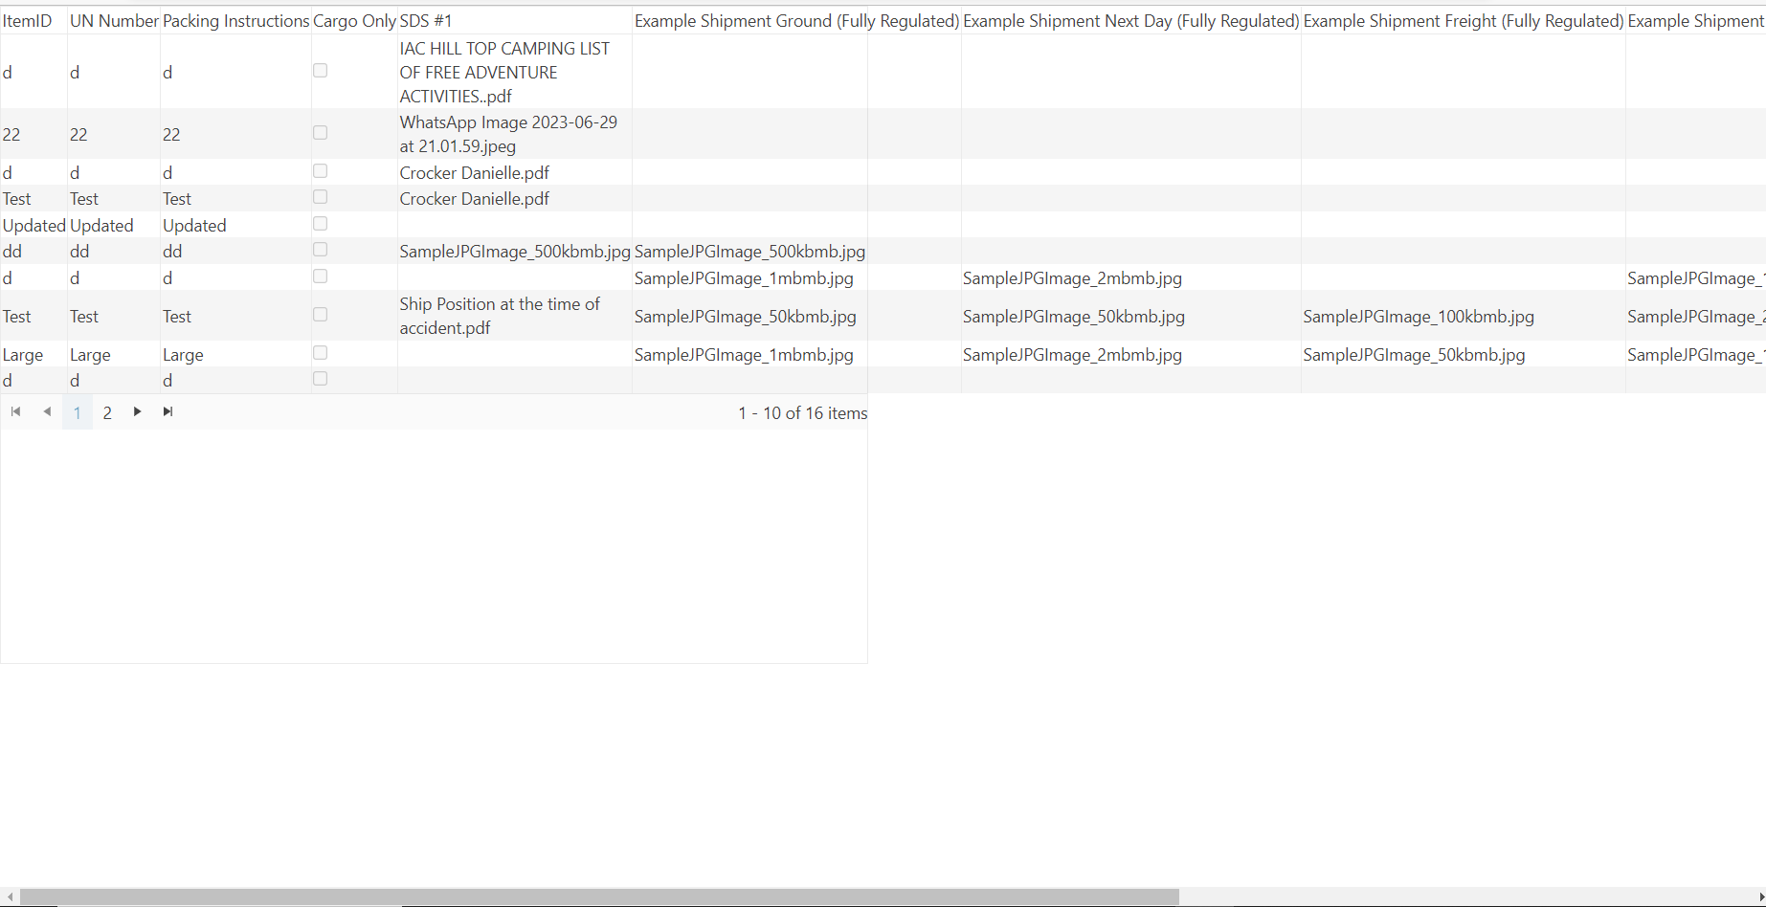
Task: Open page 2 of the grid
Action: click(107, 412)
